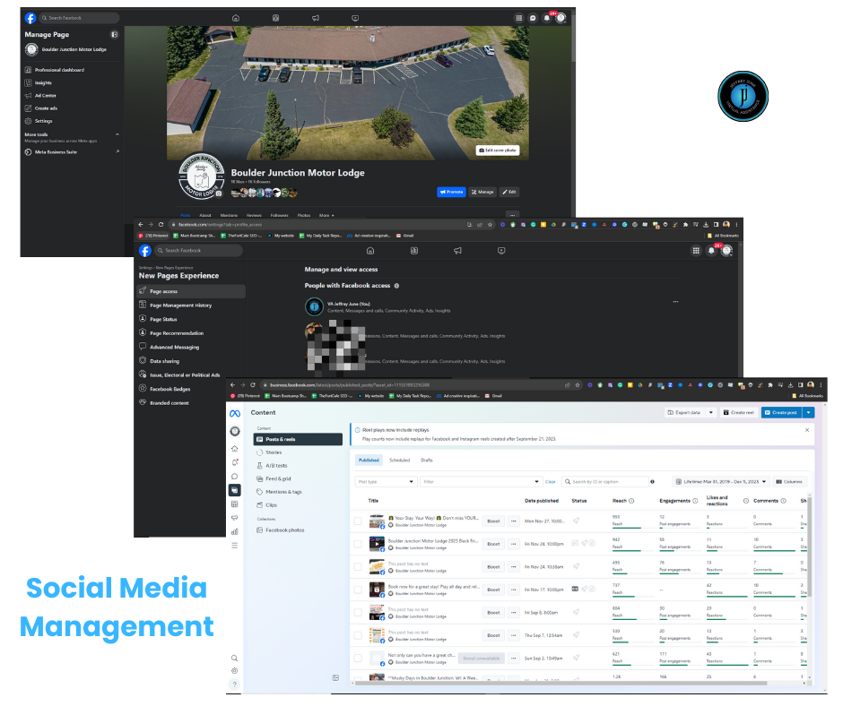The width and height of the screenshot is (843, 706).
Task: Open Ad Center in the Manage Page sidebar
Action: [40, 96]
